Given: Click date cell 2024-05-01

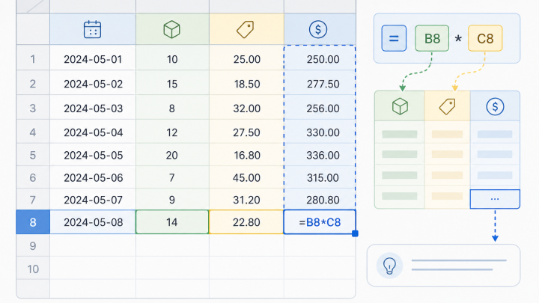Looking at the screenshot, I should [93, 59].
